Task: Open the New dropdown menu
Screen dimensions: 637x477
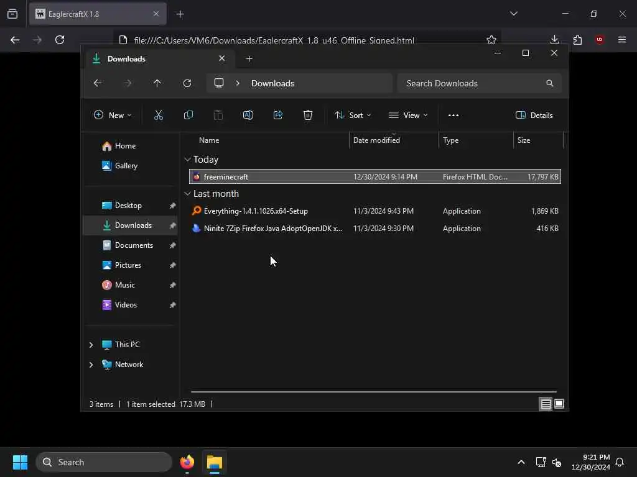Action: coord(113,115)
